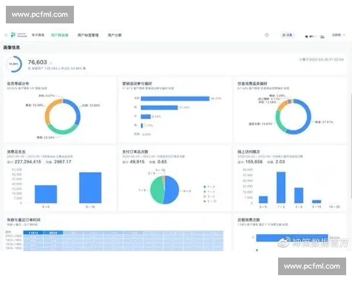Screen dimensions: 352x281
Task: Toggle the dark bottom legend entry of the pie chart
Action: (x=210, y=201)
